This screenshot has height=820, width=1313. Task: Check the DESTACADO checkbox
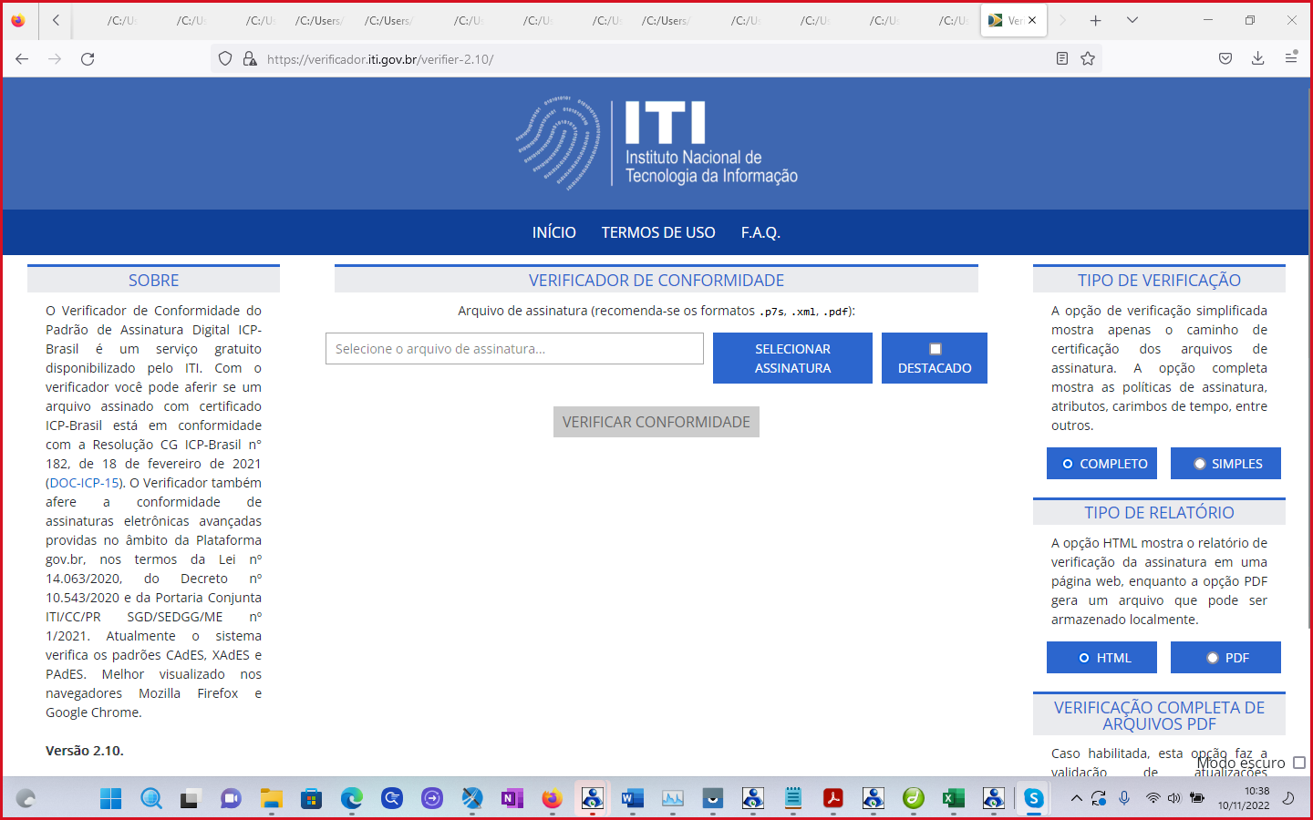pos(935,349)
